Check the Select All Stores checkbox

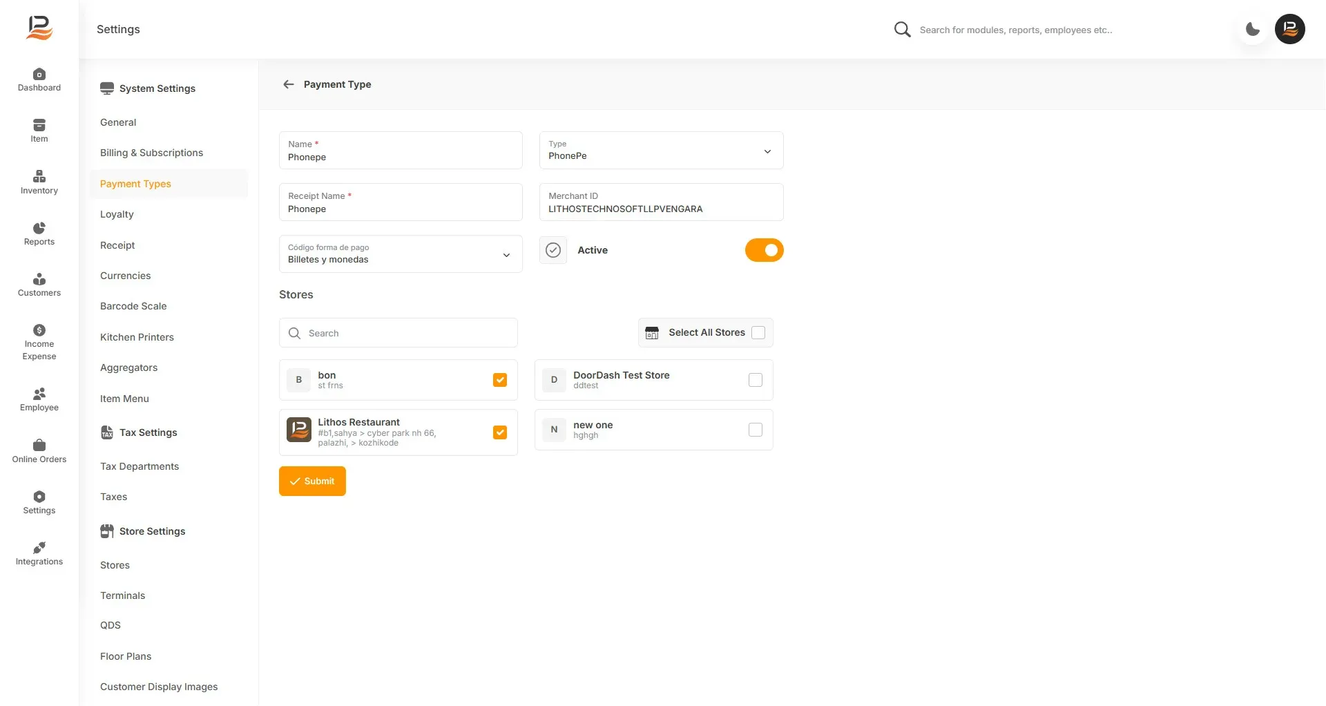tap(758, 333)
